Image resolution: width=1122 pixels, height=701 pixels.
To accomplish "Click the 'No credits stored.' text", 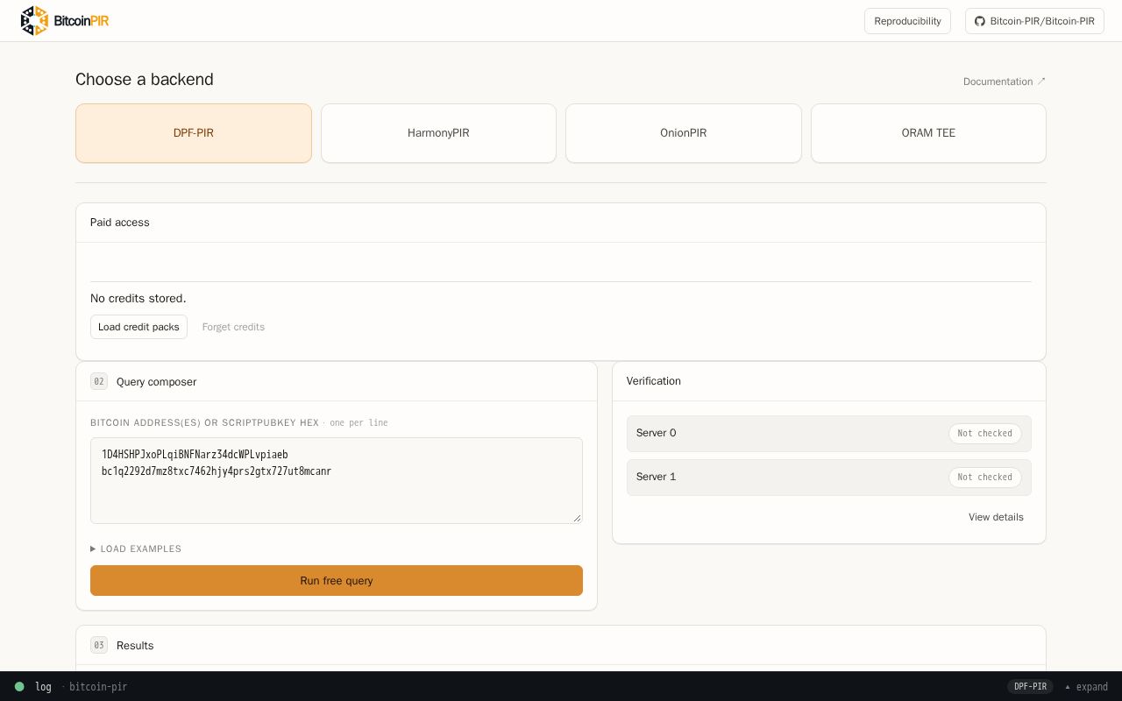I will (138, 298).
